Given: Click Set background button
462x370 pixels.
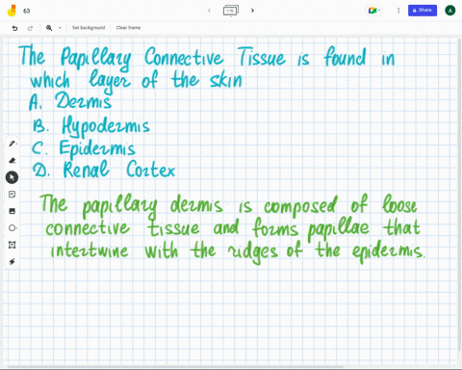Looking at the screenshot, I should [x=89, y=28].
